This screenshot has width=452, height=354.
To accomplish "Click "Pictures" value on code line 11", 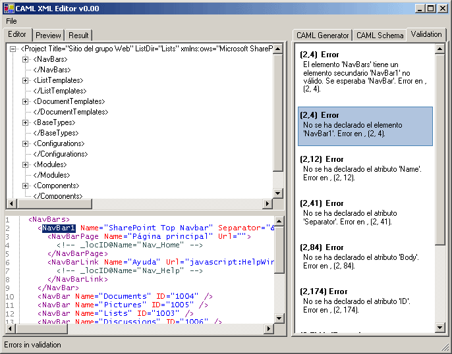I will pyautogui.click(x=123, y=305).
